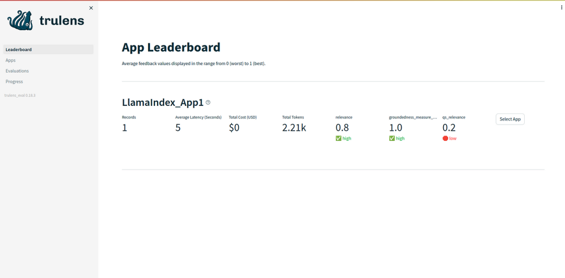Click the green check under groundedness_measure
565x278 pixels.
click(x=392, y=138)
